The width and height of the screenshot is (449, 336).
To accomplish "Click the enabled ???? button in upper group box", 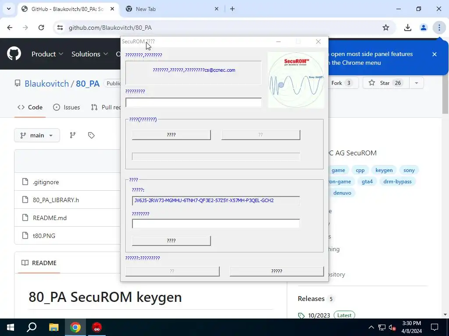I will (171, 135).
